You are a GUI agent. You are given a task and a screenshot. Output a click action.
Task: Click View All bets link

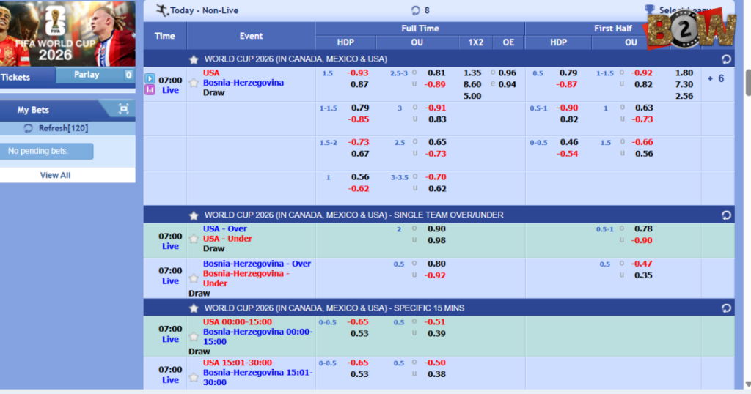click(x=55, y=175)
